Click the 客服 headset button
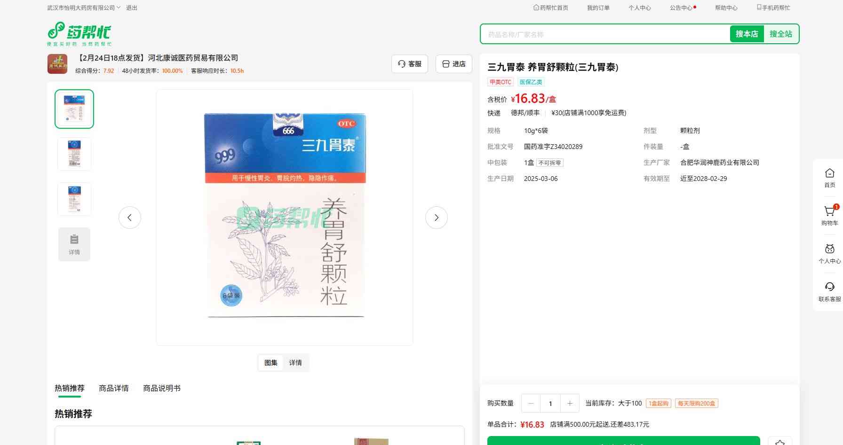This screenshot has width=843, height=445. (409, 64)
